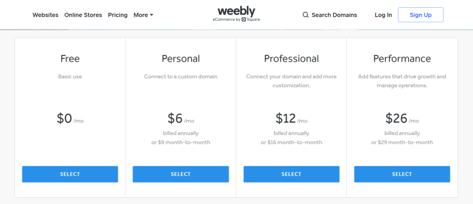Expand the More dropdown menu
The height and width of the screenshot is (204, 473).
(143, 15)
